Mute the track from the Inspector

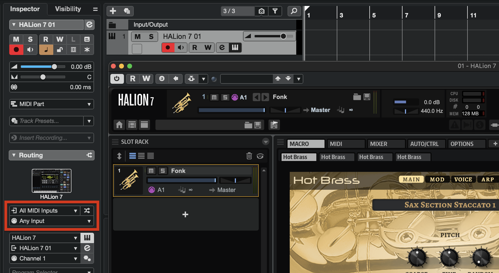16,39
